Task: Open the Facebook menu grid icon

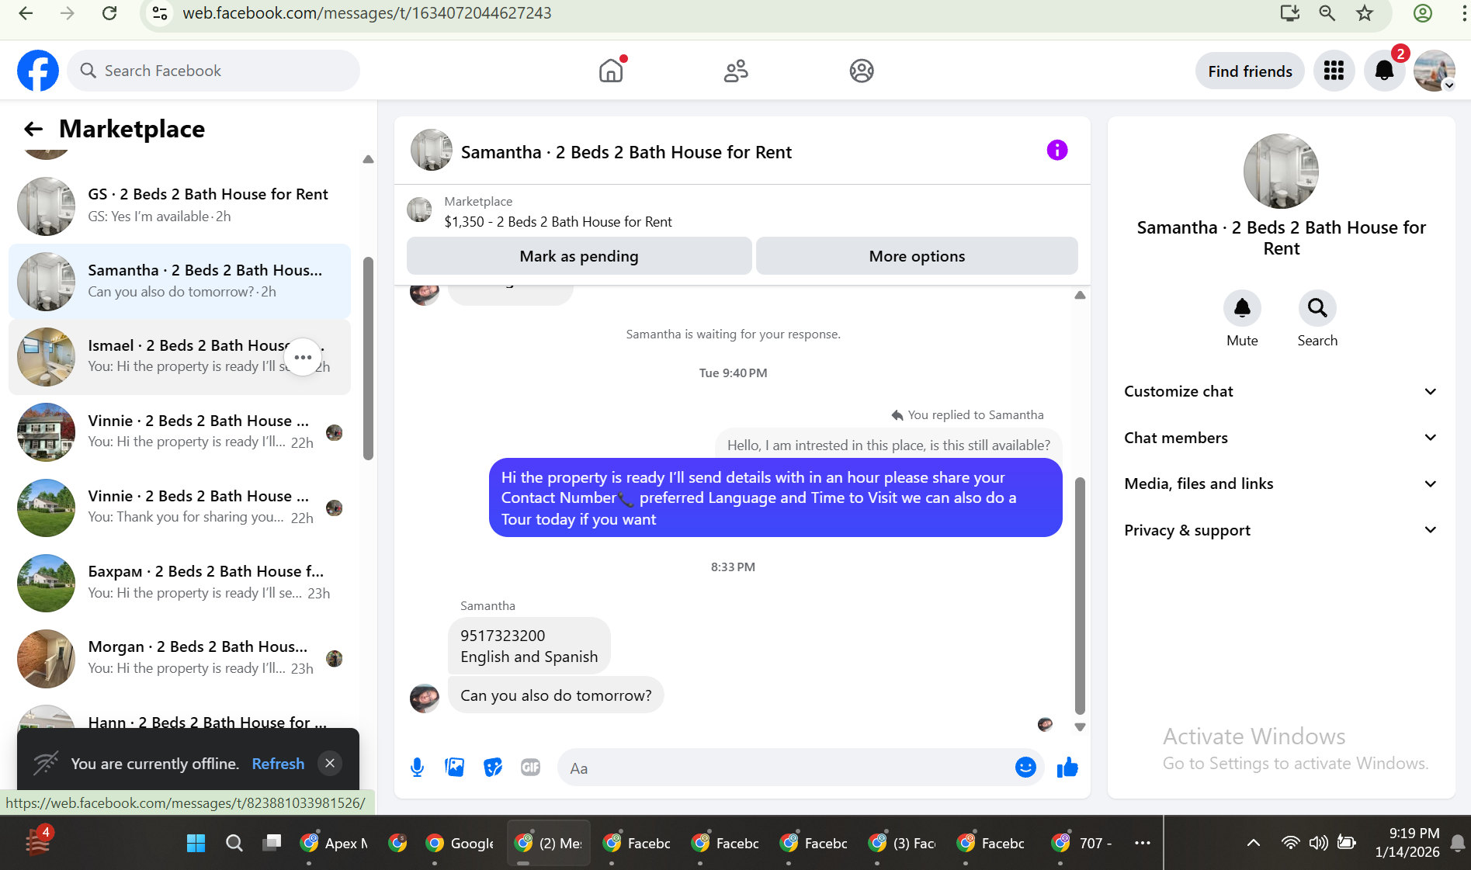Action: point(1334,71)
